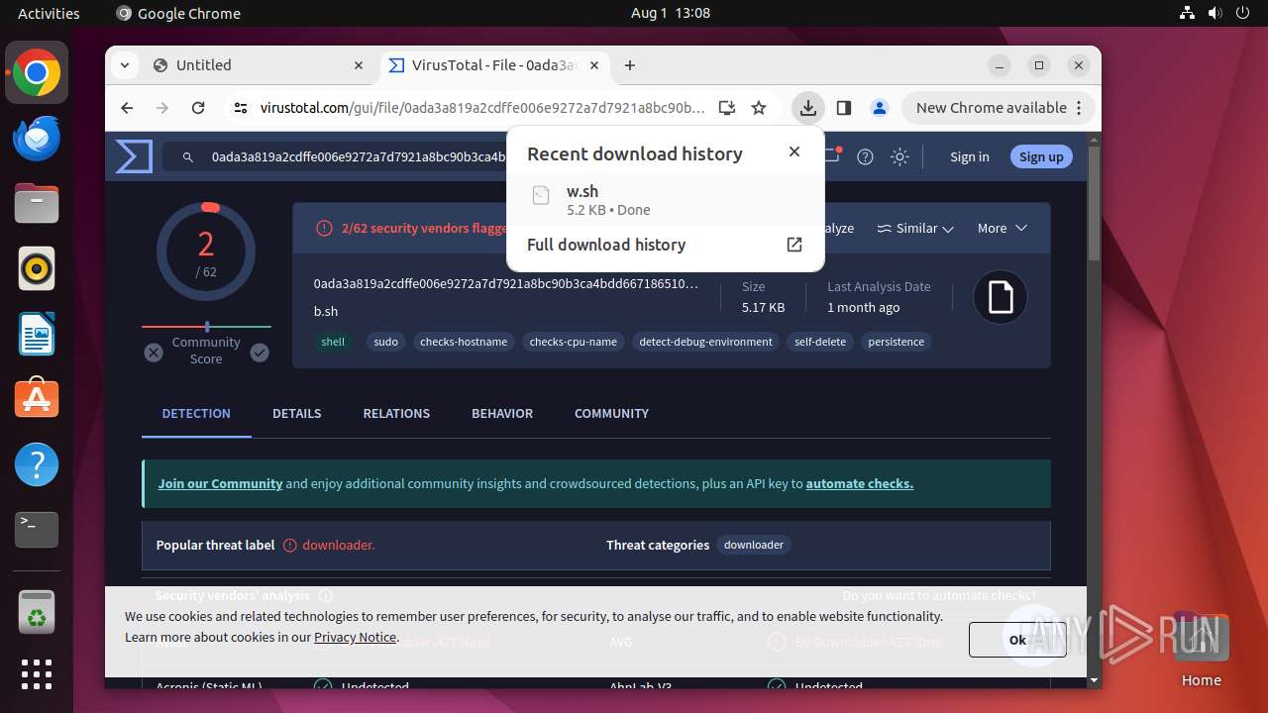Launch Thunderbird mail from the dock
Image resolution: width=1268 pixels, height=713 pixels.
click(37, 139)
